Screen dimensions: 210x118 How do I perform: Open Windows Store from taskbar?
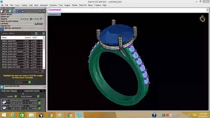22,115
